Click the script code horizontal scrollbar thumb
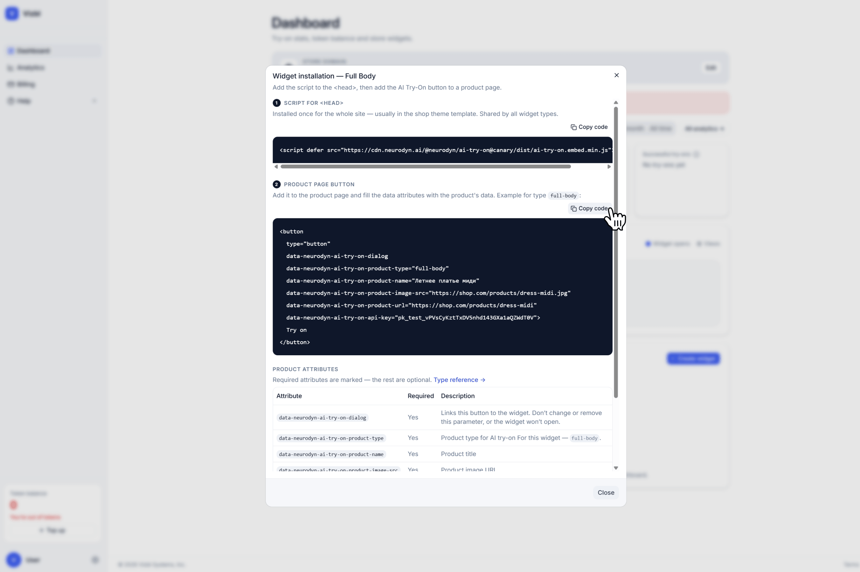This screenshot has height=572, width=860. (x=426, y=167)
